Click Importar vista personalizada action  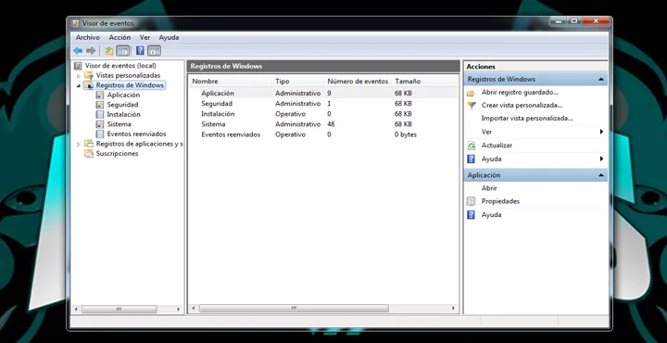click(x=527, y=119)
